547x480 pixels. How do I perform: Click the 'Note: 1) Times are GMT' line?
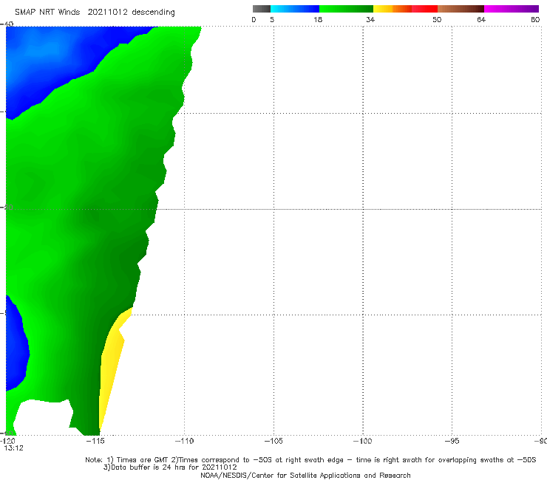point(310,460)
